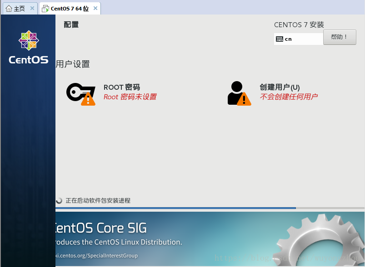The image size is (365, 267).
Task: Open the create user person icon
Action: click(x=239, y=93)
